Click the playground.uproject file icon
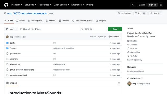Screen dimensions: 167x94 (x=7, y=75)
